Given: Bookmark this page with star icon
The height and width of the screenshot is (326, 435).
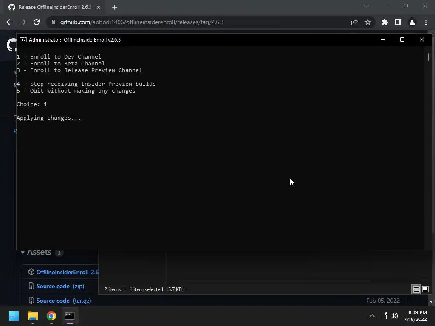Looking at the screenshot, I should (x=367, y=22).
